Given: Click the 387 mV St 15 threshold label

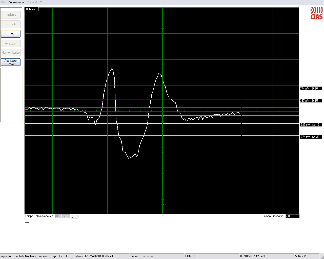Looking at the screenshot, I should 311,101.
